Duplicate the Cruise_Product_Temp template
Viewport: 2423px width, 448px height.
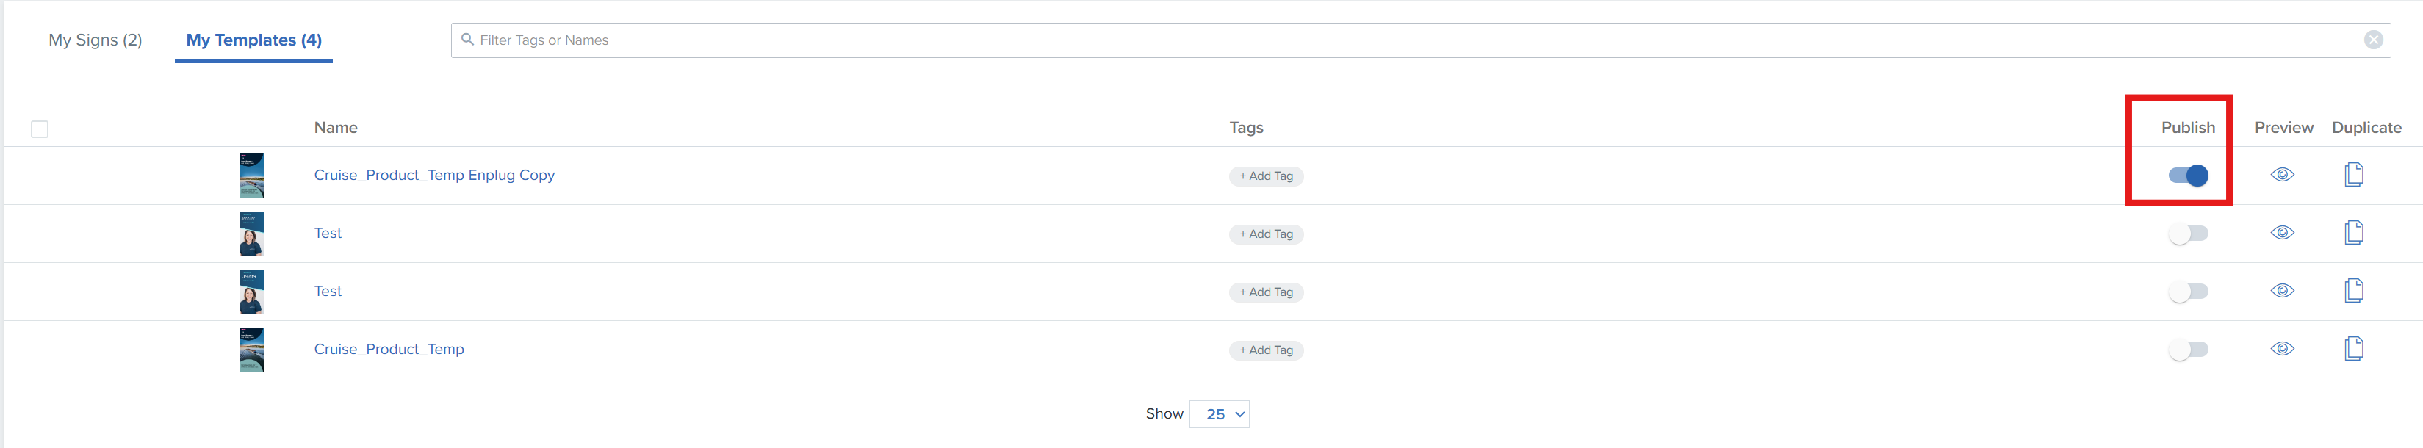click(2353, 349)
